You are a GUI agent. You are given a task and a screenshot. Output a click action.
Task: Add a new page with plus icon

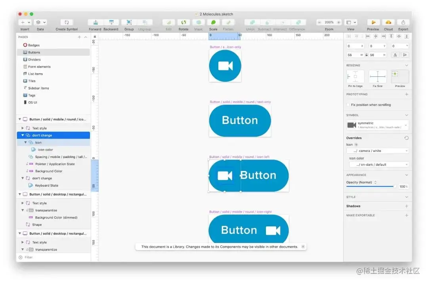(79, 37)
